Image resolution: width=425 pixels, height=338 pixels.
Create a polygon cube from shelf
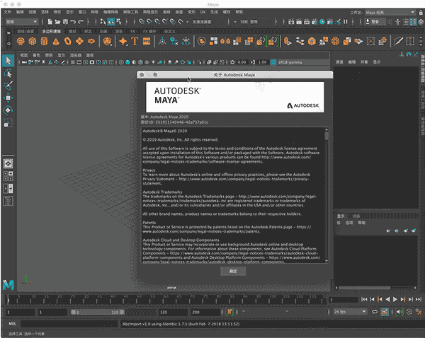point(33,41)
